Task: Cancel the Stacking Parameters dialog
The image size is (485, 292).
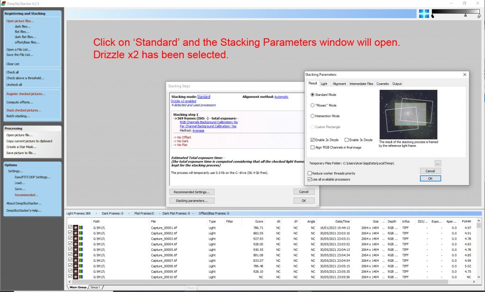Action: tap(430, 171)
